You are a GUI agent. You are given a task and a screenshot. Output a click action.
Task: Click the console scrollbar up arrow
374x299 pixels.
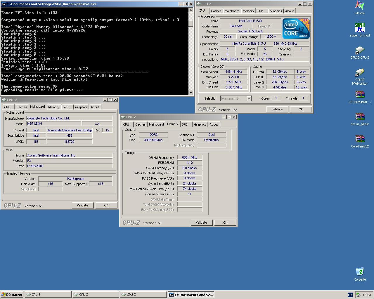point(191,10)
